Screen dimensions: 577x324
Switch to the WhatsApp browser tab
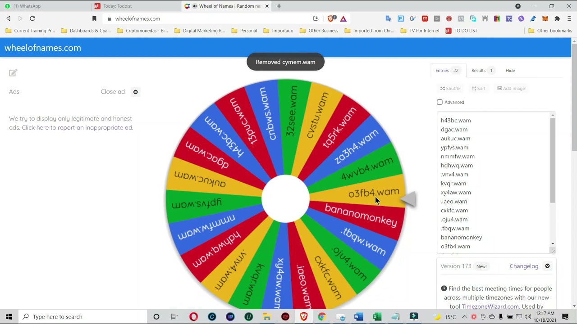tap(45, 6)
